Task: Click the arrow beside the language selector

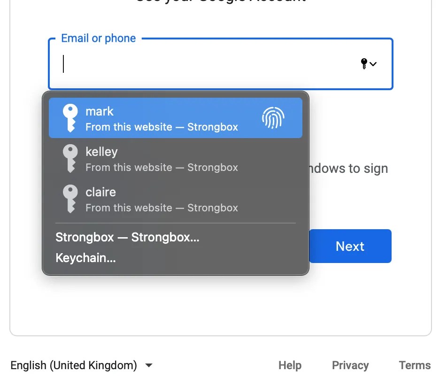Action: [x=148, y=365]
